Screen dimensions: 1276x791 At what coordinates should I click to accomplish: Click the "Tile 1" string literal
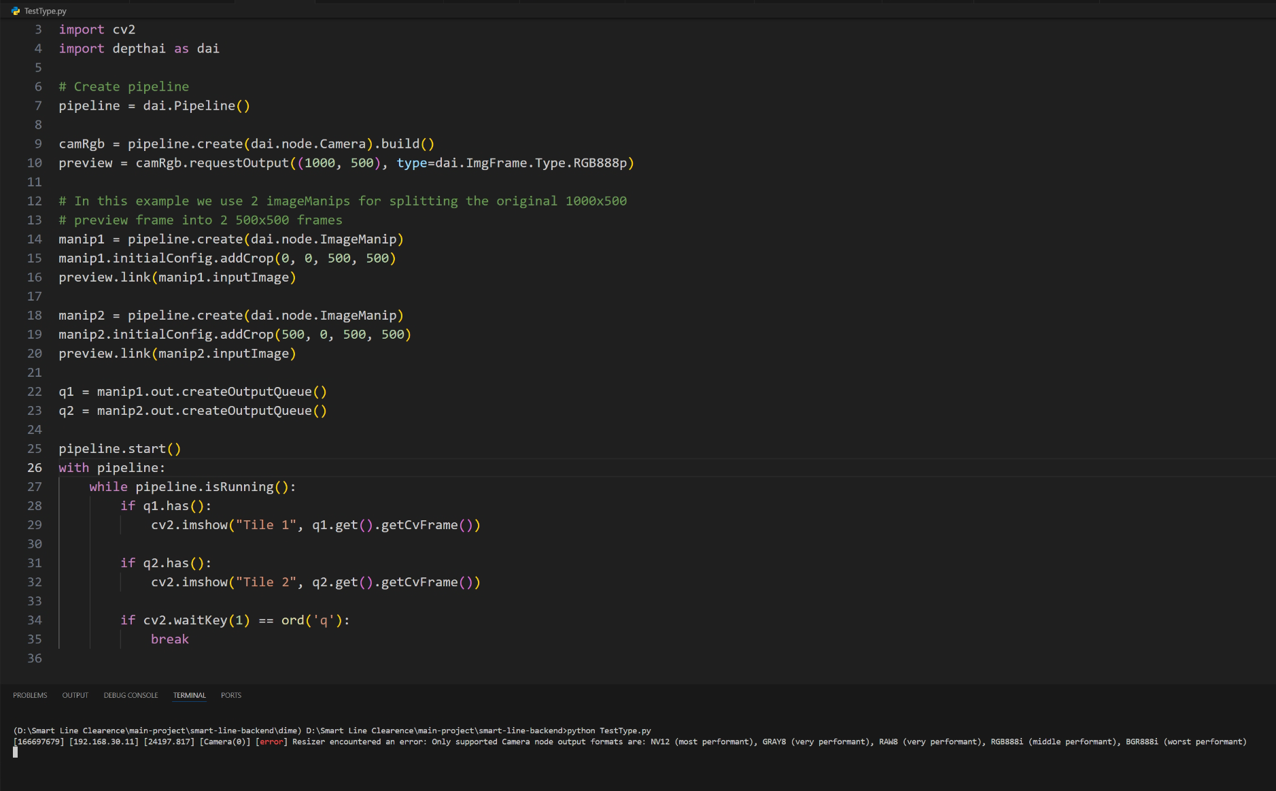coord(266,525)
